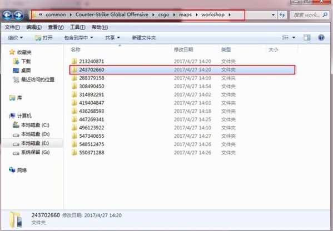Click the search magnifier icon
Image resolution: width=333 pixels, height=231 pixels.
click(325, 14)
